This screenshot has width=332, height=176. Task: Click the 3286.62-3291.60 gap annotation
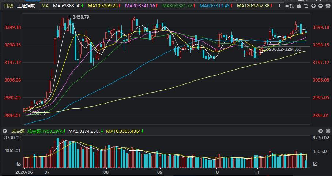click(283, 49)
